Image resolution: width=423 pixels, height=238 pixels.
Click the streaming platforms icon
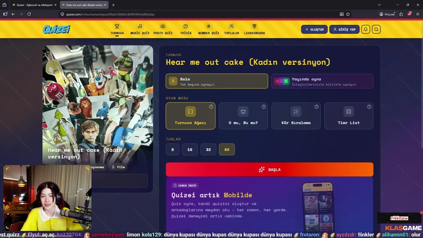point(282,81)
